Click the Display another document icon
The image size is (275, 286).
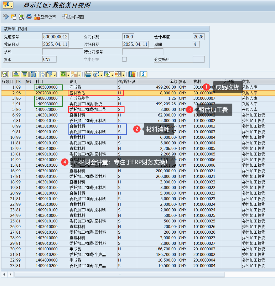[x=13, y=17]
